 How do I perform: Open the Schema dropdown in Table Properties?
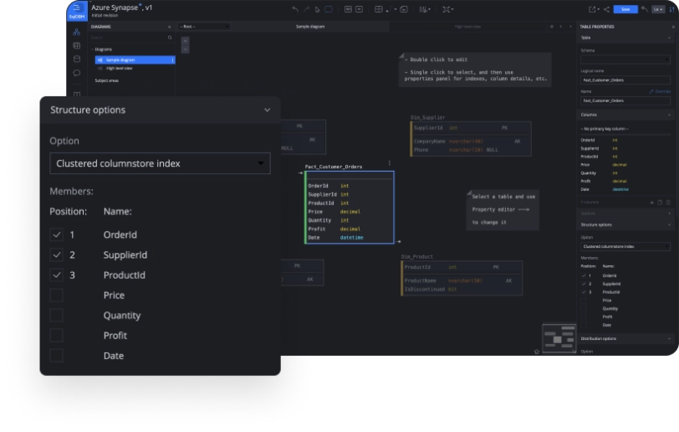coord(625,59)
